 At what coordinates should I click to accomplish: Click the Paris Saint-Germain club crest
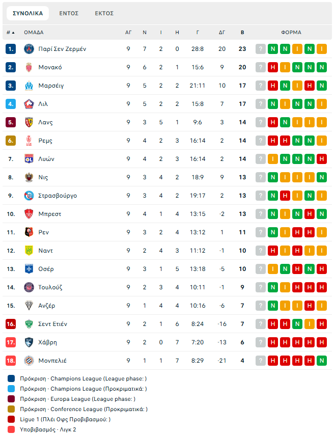(29, 49)
